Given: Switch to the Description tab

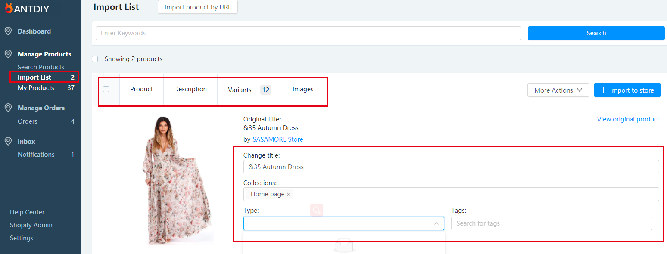Looking at the screenshot, I should coord(190,89).
